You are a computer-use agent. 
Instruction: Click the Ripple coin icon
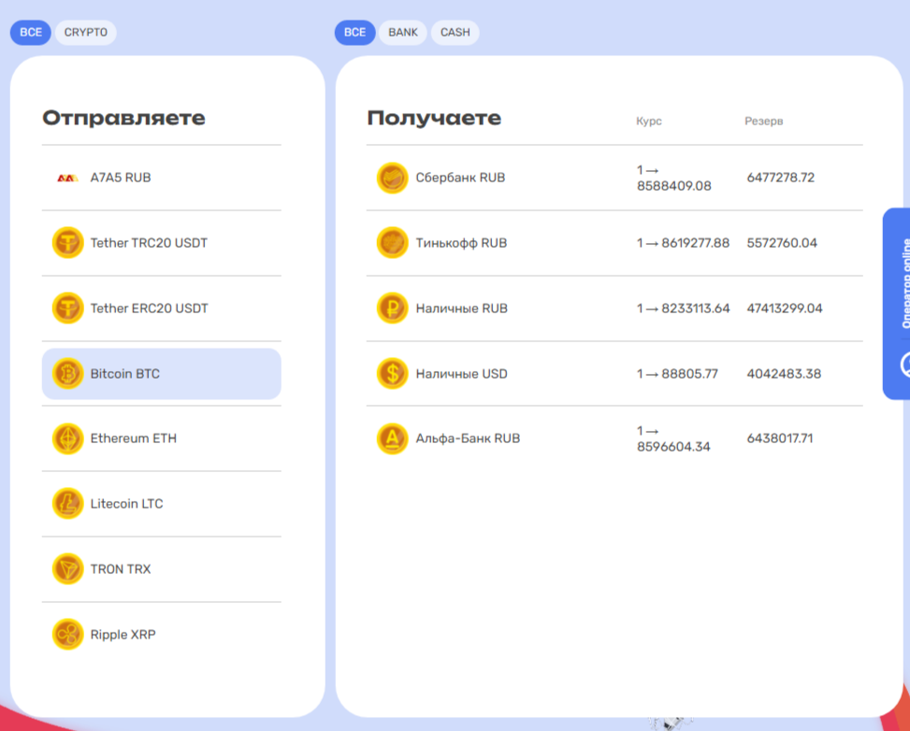tap(68, 634)
